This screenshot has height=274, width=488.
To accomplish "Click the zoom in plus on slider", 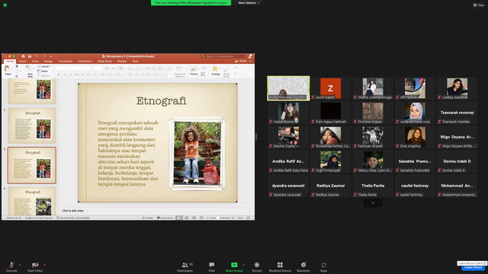I will point(233,218).
